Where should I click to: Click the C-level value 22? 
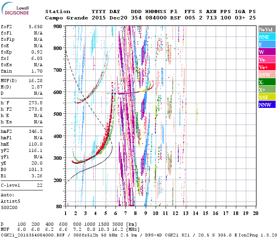click(x=40, y=185)
